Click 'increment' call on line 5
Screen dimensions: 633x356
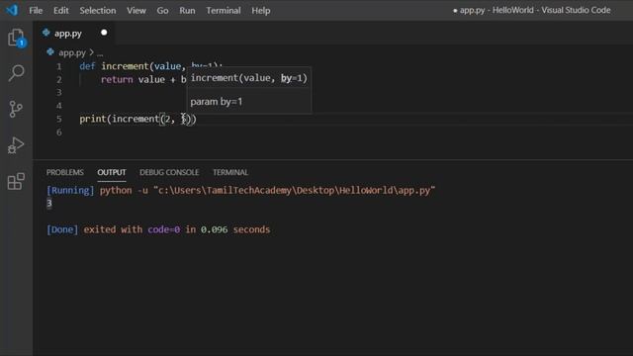(136, 119)
